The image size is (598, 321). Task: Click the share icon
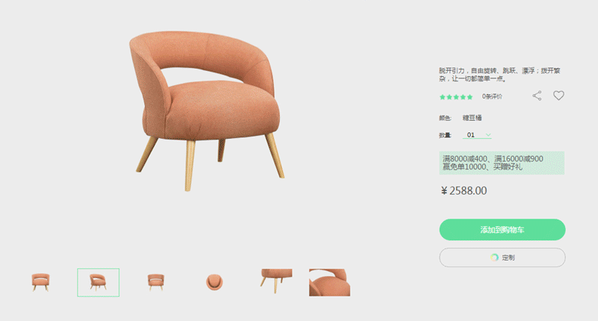pos(537,96)
